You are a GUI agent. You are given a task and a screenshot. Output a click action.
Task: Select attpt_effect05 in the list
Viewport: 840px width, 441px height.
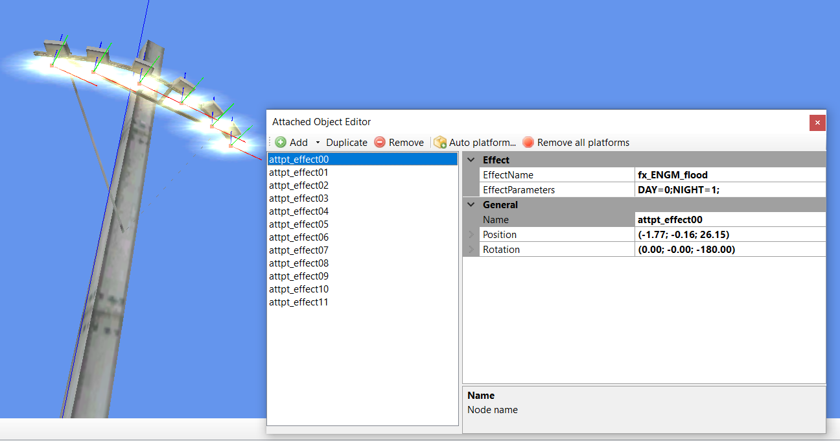[x=299, y=224]
